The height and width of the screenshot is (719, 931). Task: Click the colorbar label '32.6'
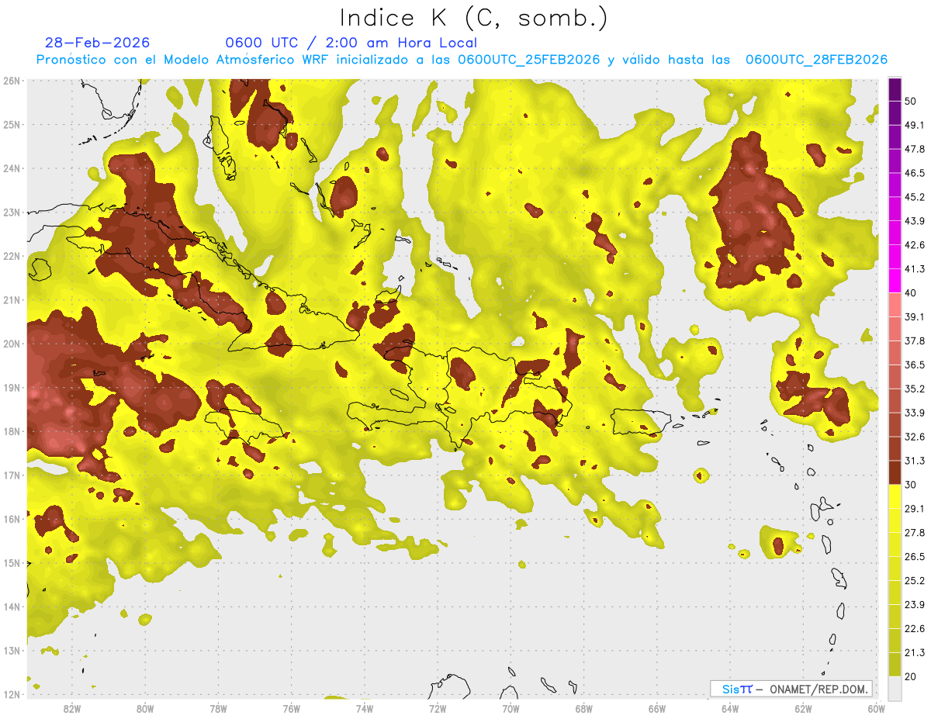pyautogui.click(x=915, y=437)
